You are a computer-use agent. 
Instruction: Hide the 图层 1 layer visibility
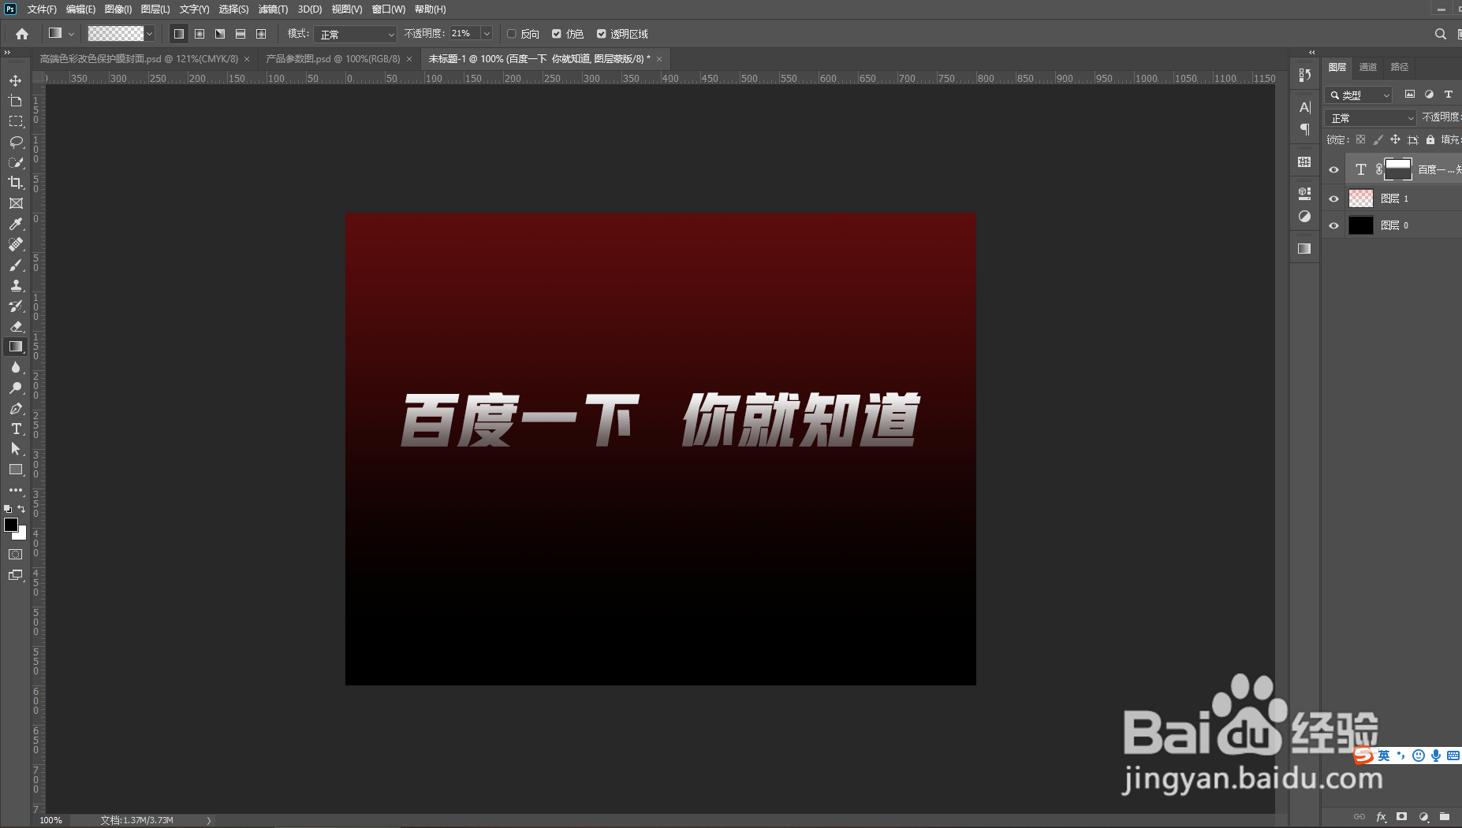pyautogui.click(x=1333, y=199)
